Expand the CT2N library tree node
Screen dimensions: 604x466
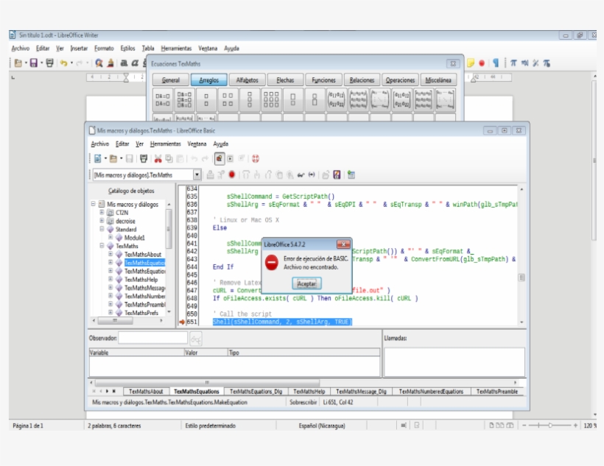pos(102,212)
